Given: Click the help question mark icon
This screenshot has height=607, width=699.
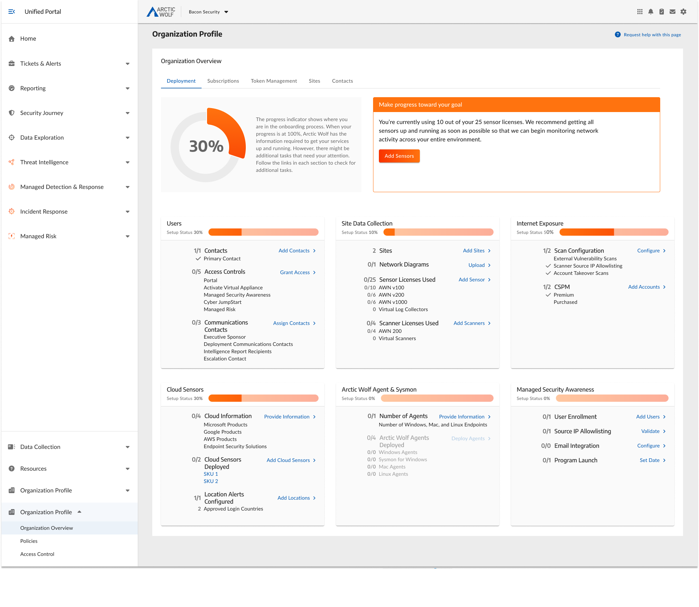Looking at the screenshot, I should tap(618, 34).
